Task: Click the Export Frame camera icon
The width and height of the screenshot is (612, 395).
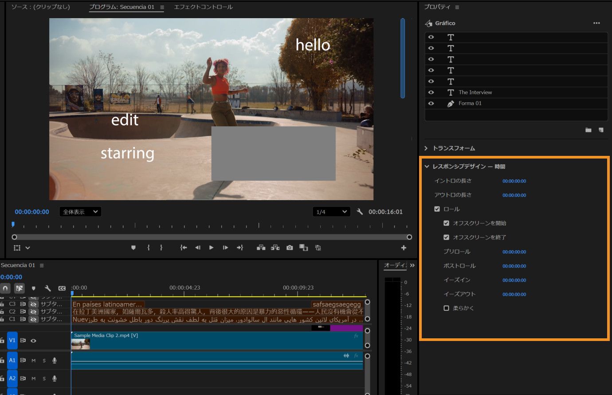Action: (x=290, y=248)
